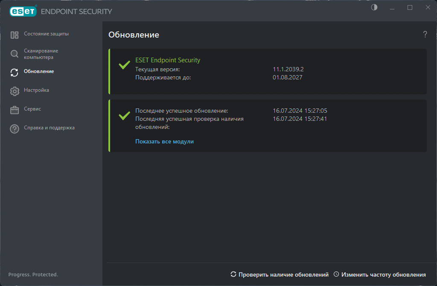
Task: Switch to the Сервис section
Action: [x=32, y=109]
